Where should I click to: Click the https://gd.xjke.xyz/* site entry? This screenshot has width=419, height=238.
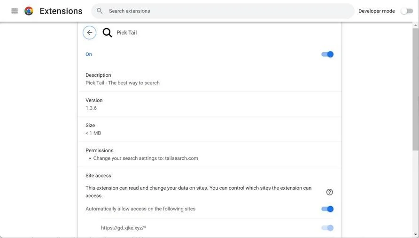pyautogui.click(x=124, y=228)
